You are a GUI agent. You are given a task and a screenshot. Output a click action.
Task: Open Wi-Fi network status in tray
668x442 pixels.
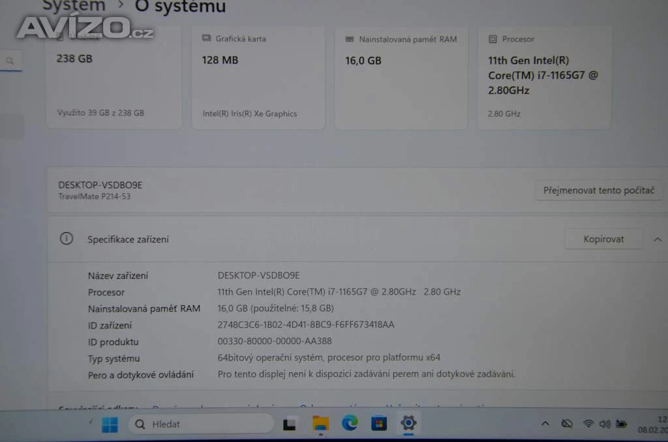(588, 424)
